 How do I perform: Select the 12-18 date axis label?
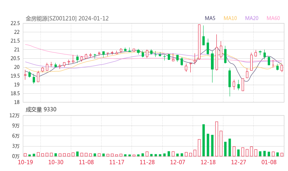(208, 162)
